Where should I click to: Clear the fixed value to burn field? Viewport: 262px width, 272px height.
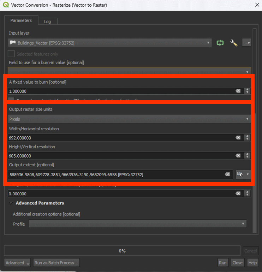[x=238, y=91]
